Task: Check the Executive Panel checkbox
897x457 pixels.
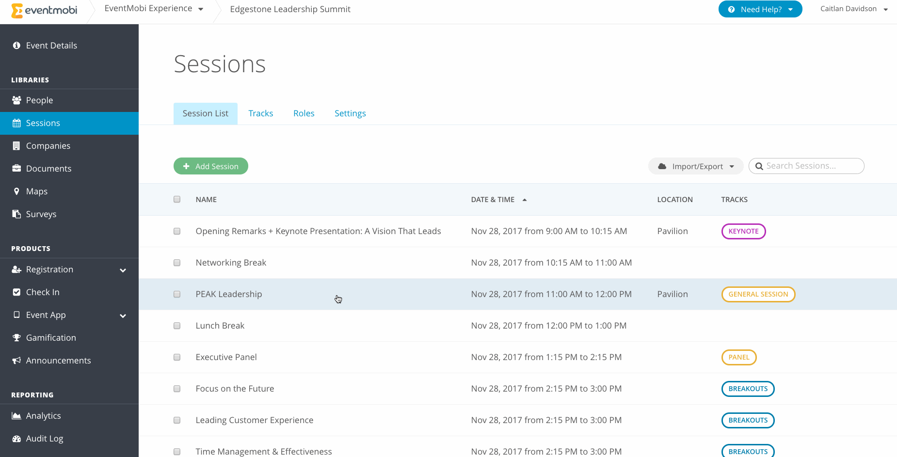Action: coord(177,357)
